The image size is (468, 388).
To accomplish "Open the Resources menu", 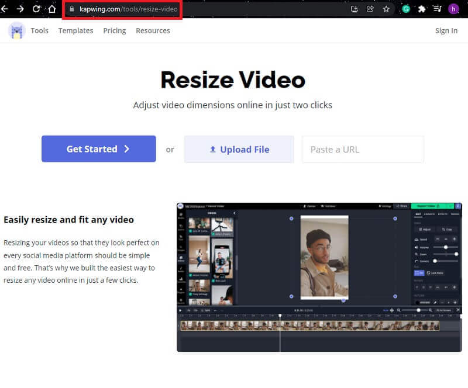I will (153, 31).
